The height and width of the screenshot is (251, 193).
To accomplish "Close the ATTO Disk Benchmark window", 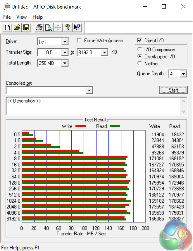I will [x=183, y=6].
